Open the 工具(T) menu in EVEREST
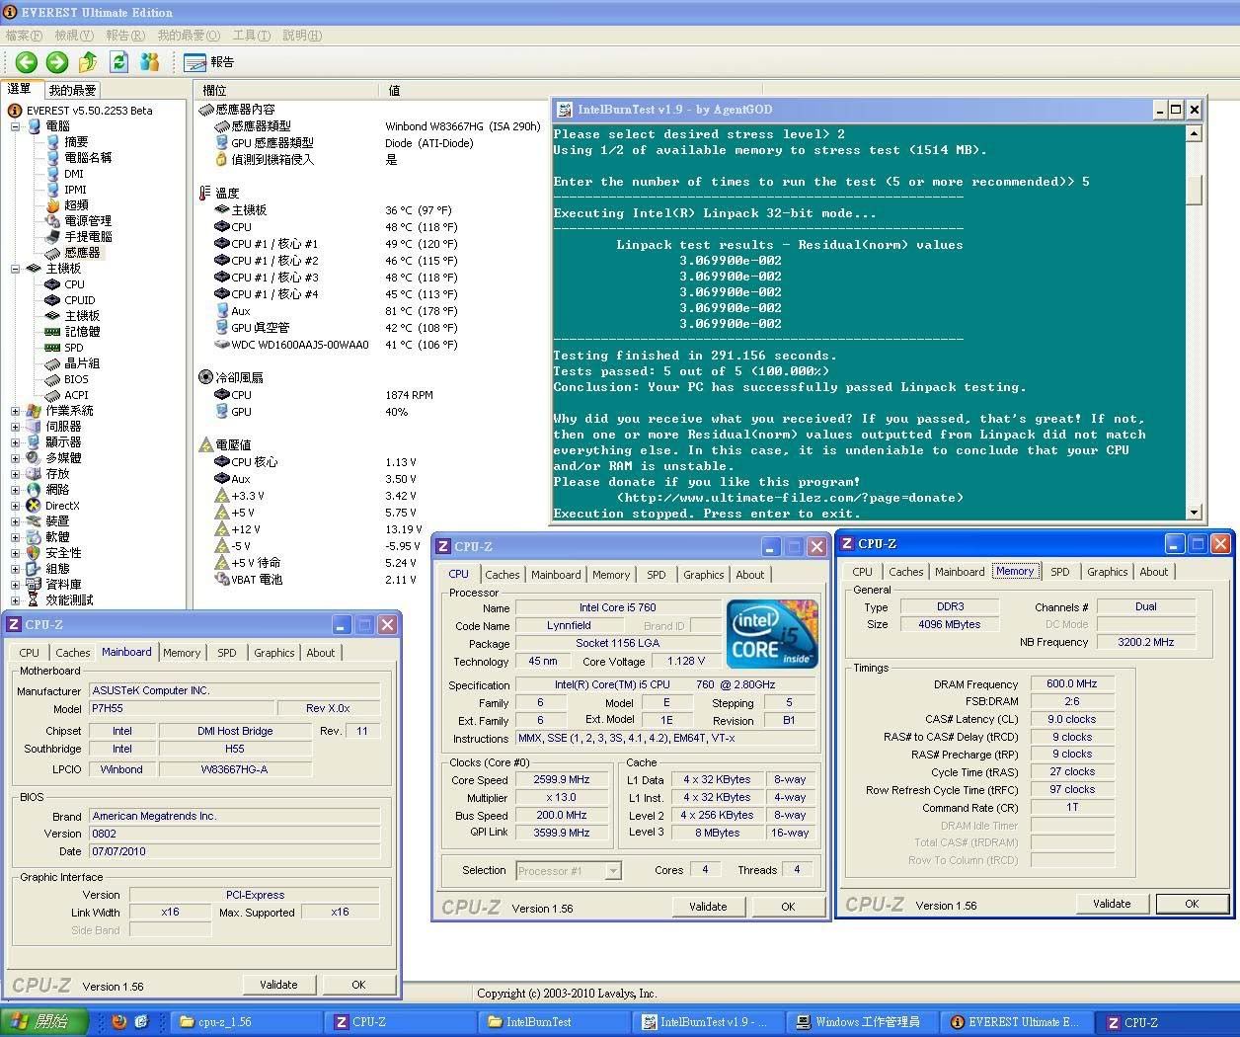 point(251,36)
